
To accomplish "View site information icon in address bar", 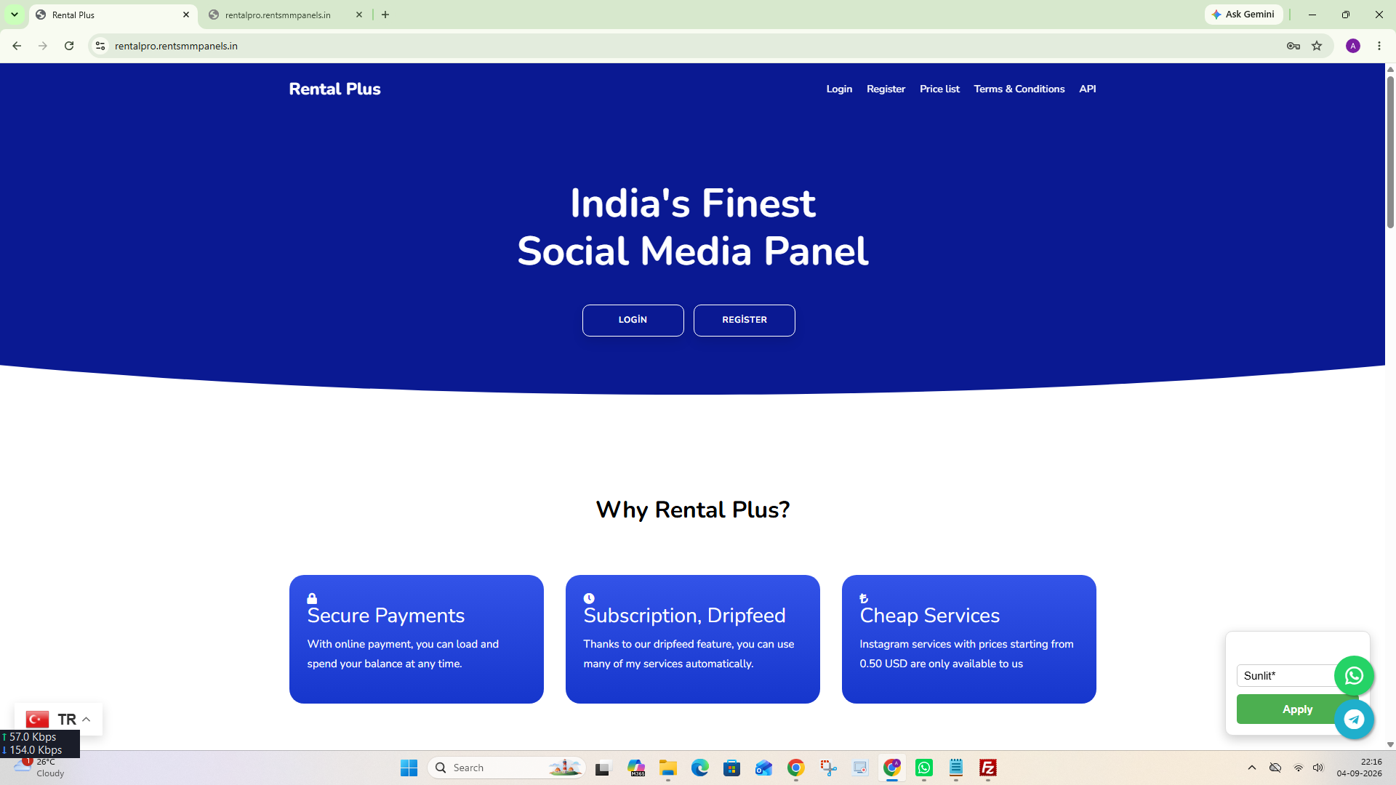I will pyautogui.click(x=100, y=46).
